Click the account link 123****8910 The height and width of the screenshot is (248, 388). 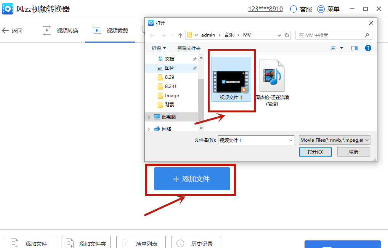point(265,9)
